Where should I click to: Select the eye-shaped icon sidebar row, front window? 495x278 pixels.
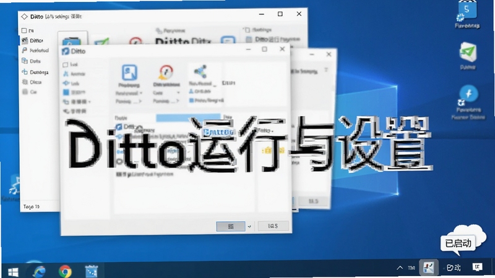pos(71,83)
